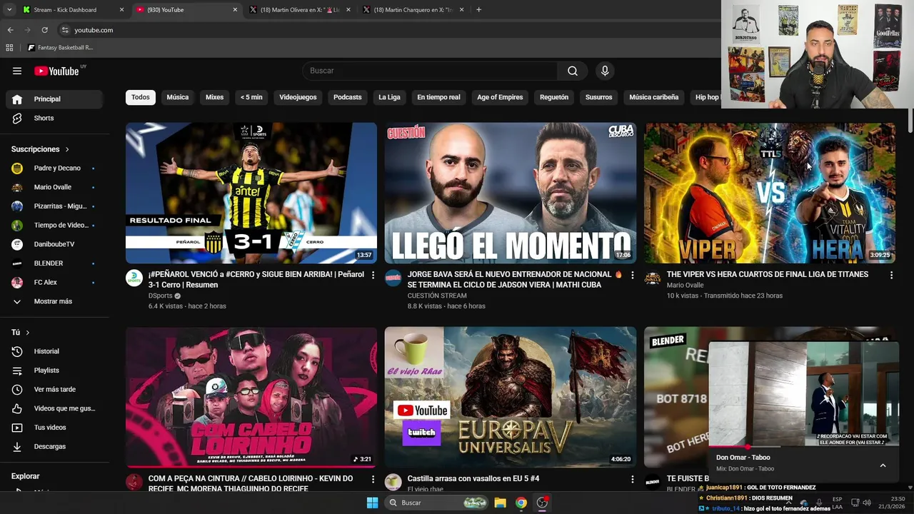The image size is (914, 514).
Task: Select the Música filter chip
Action: tap(178, 97)
